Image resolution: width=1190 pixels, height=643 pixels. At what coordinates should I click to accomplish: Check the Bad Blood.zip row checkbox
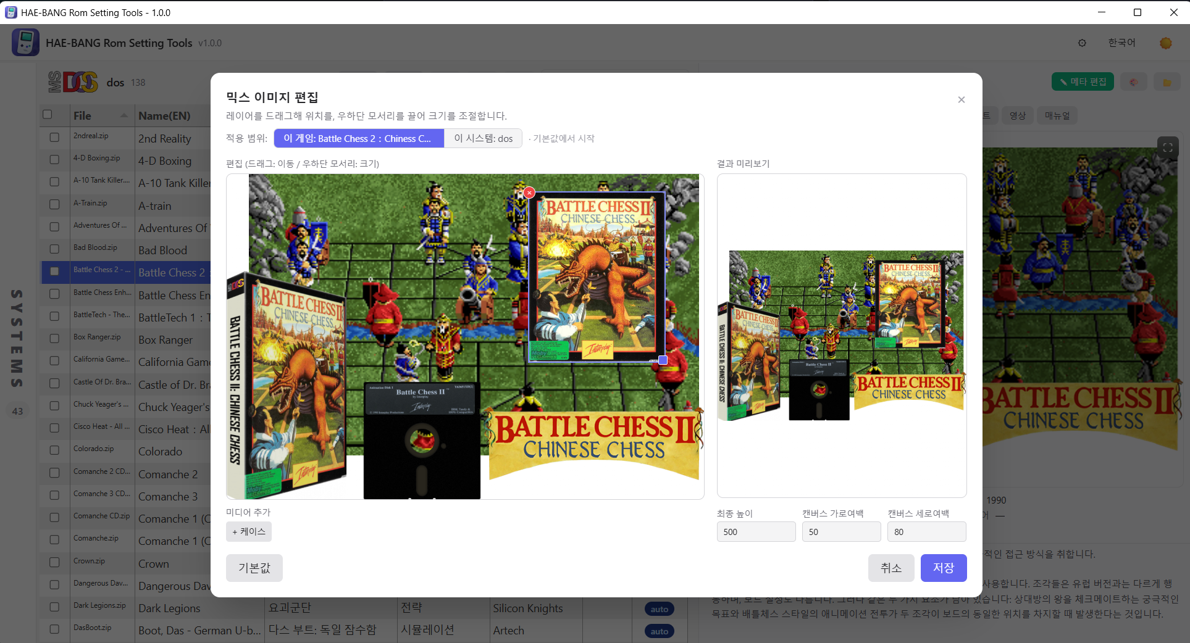click(x=54, y=249)
